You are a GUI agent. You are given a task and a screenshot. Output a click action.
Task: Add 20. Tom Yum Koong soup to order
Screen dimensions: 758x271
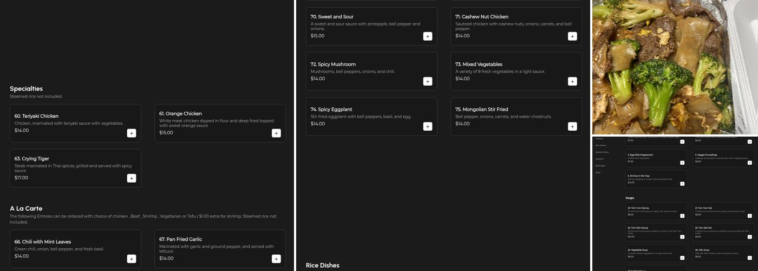[x=682, y=215]
